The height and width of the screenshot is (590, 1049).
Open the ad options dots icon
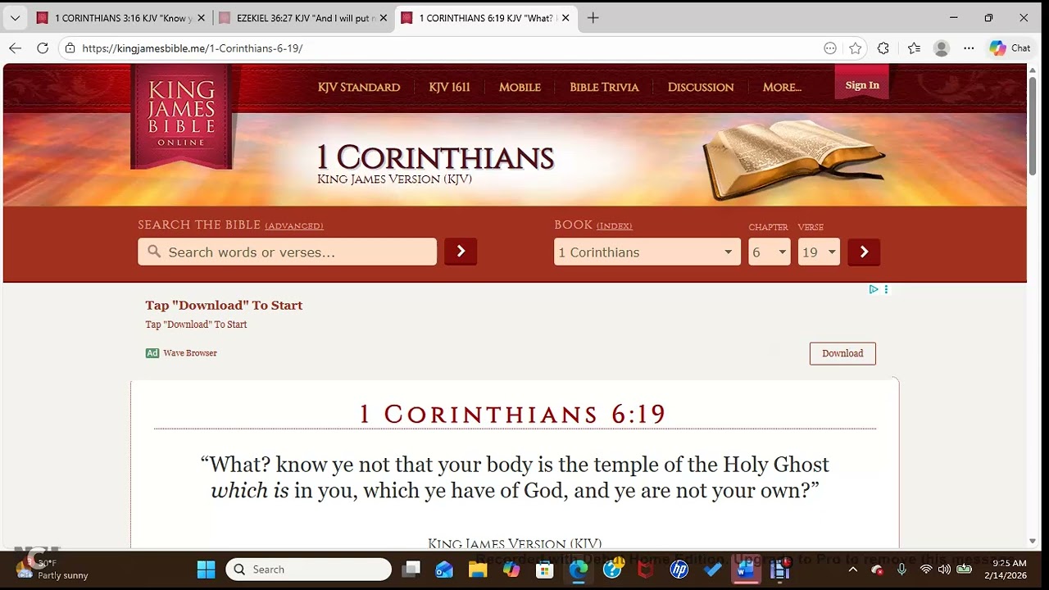886,289
